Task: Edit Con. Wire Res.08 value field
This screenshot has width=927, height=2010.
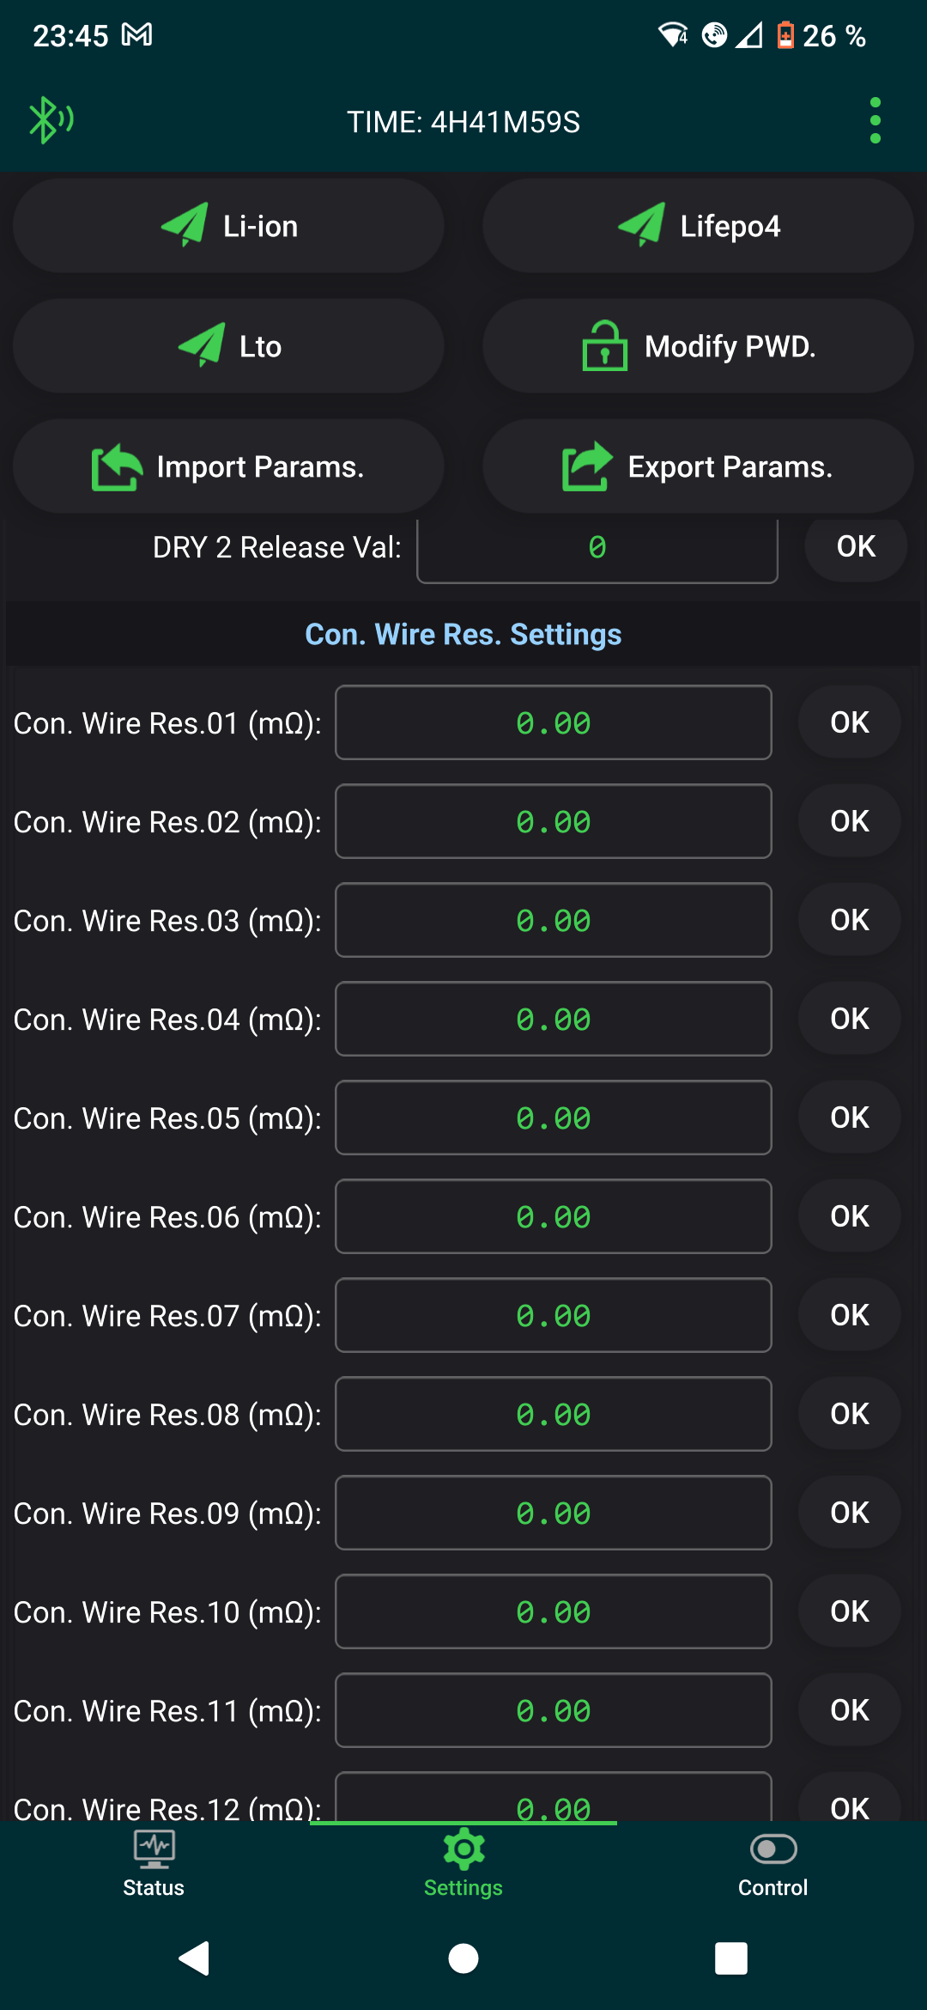Action: [x=554, y=1414]
